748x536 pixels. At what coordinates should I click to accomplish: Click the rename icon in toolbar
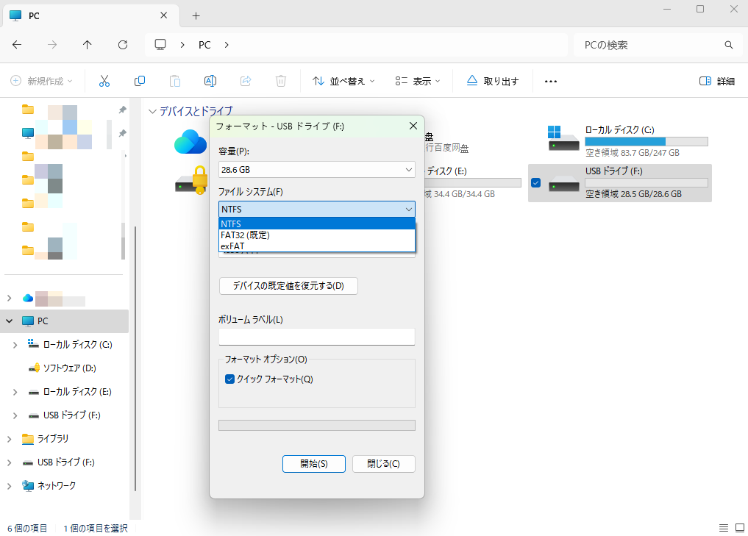210,81
